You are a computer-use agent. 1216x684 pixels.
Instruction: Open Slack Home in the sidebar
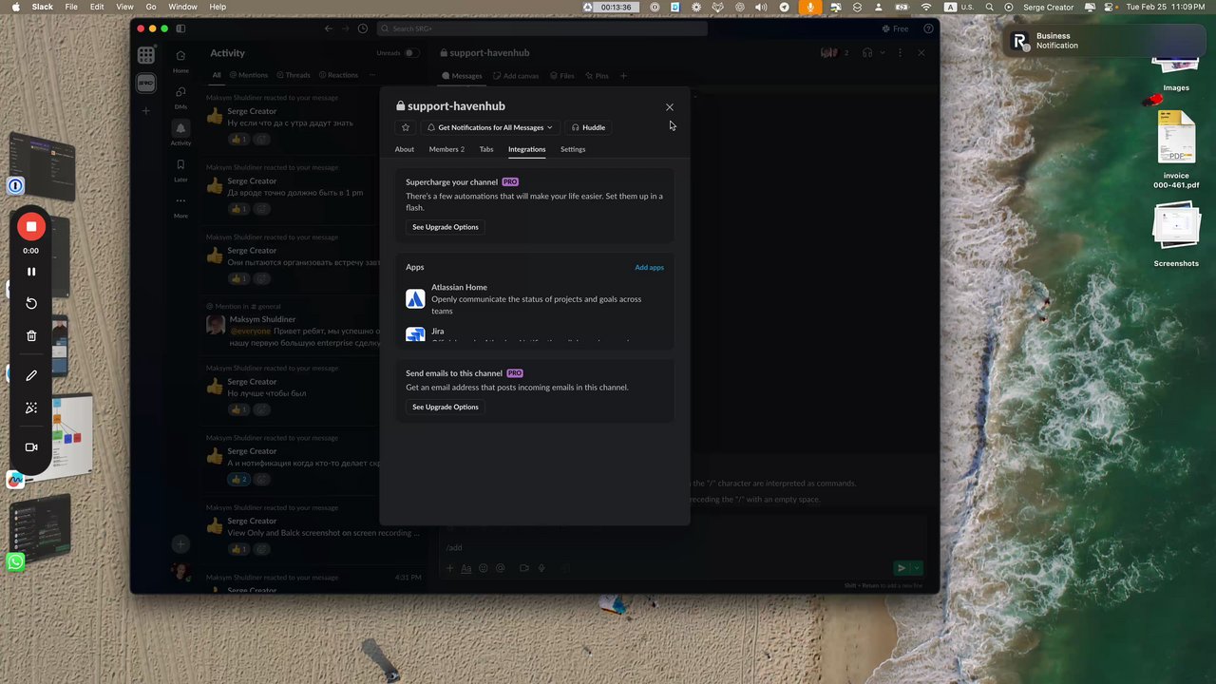click(x=180, y=61)
